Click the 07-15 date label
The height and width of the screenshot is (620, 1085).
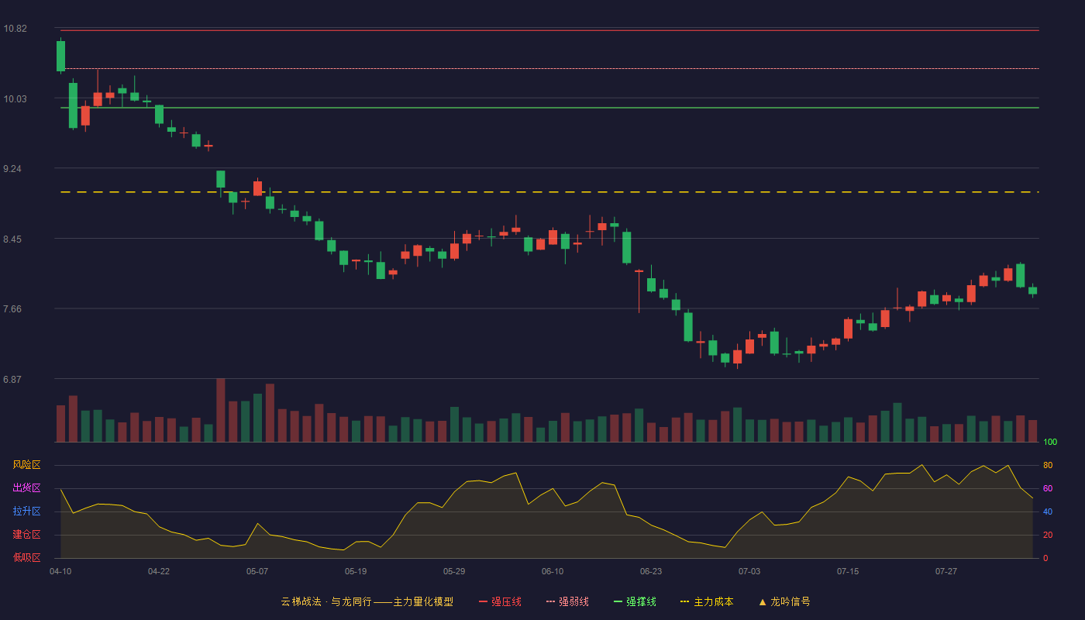pyautogui.click(x=848, y=571)
